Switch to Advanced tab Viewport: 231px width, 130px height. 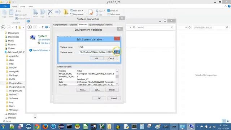tap(83, 25)
